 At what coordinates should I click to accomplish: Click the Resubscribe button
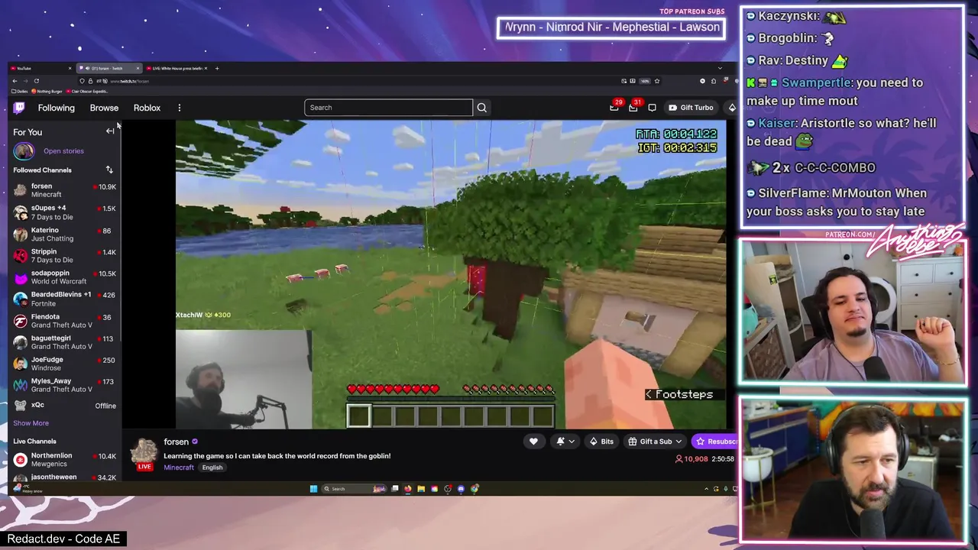pyautogui.click(x=715, y=442)
